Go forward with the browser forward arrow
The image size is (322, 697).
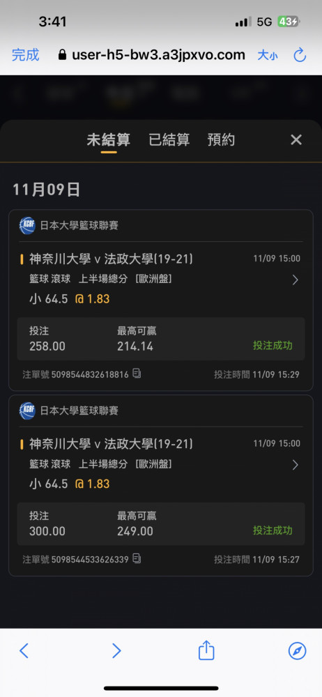116,651
